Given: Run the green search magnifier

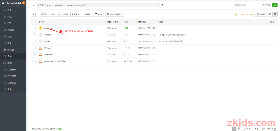Looking at the screenshot, I should point(275,5).
